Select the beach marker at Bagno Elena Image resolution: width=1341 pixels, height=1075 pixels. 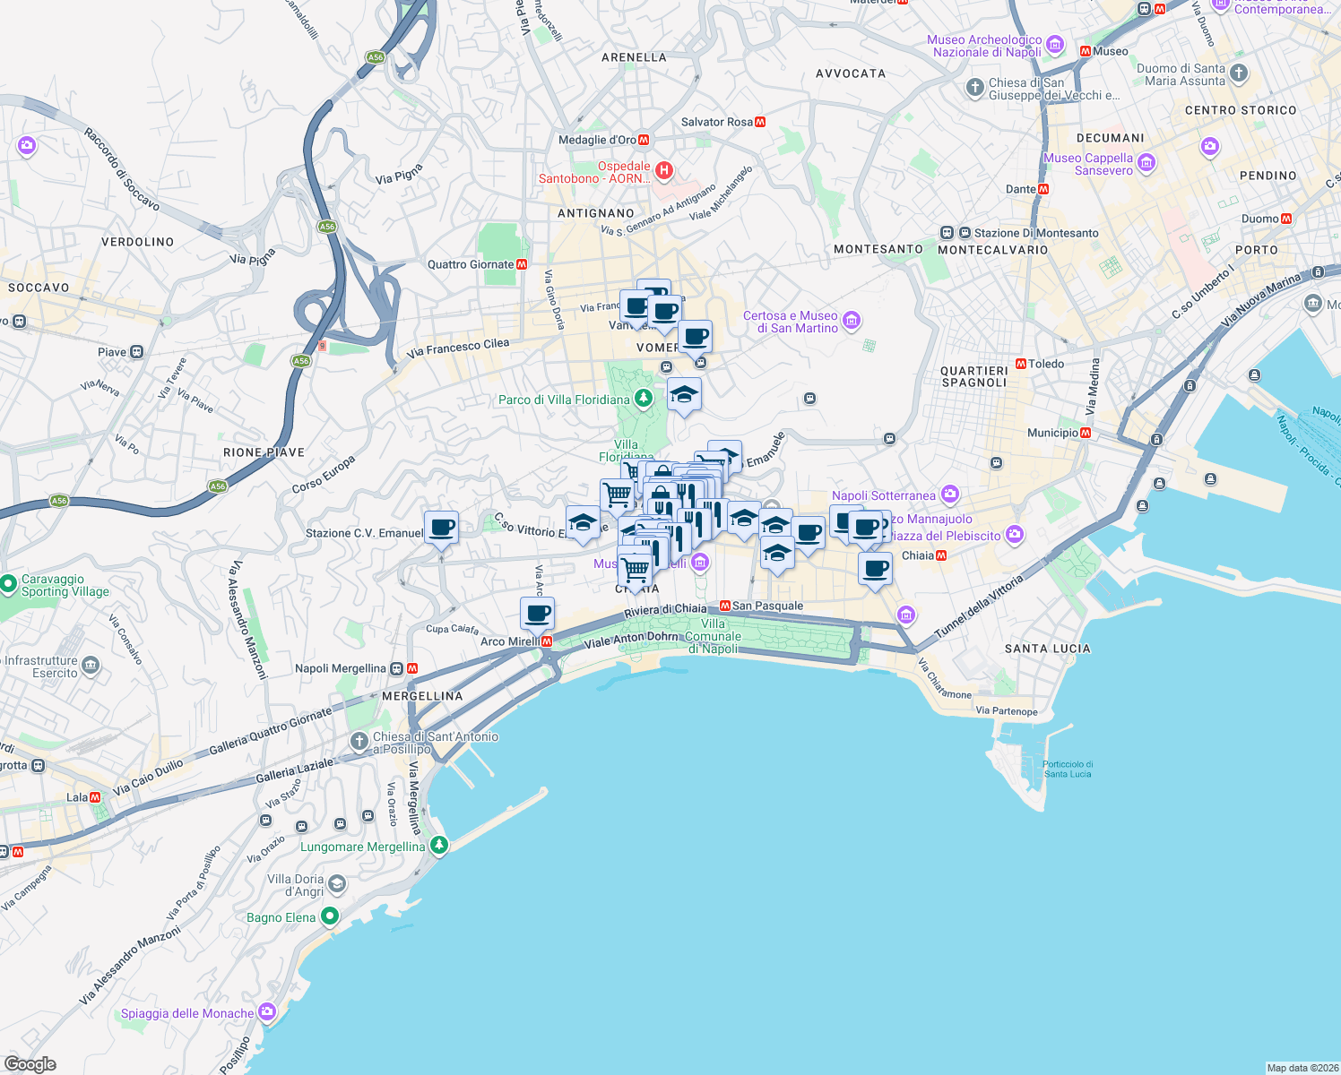coord(331,917)
